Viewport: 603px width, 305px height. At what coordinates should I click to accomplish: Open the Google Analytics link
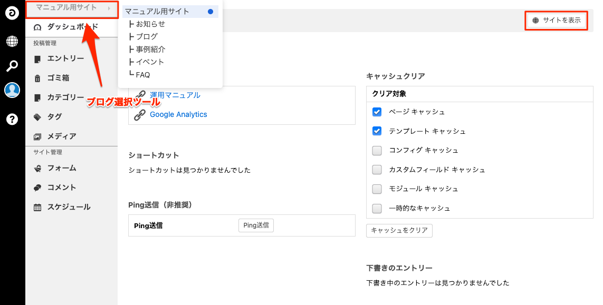[178, 114]
